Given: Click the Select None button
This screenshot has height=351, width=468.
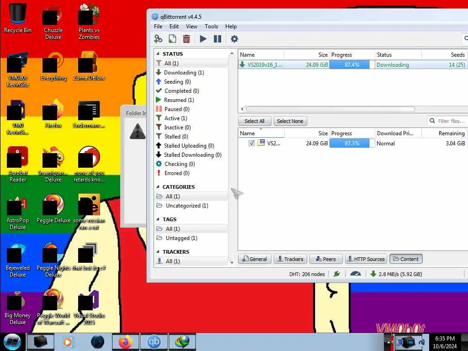Looking at the screenshot, I should tap(290, 121).
